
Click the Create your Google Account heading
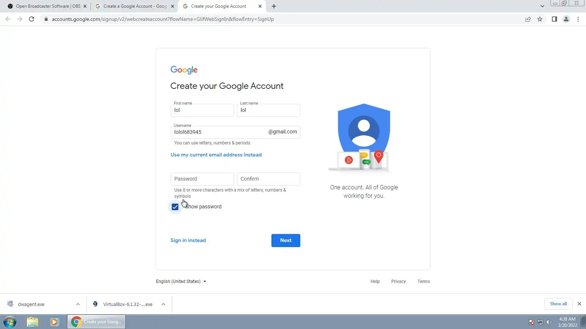[227, 86]
